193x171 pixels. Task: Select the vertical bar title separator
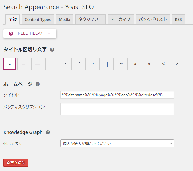[x=107, y=64]
